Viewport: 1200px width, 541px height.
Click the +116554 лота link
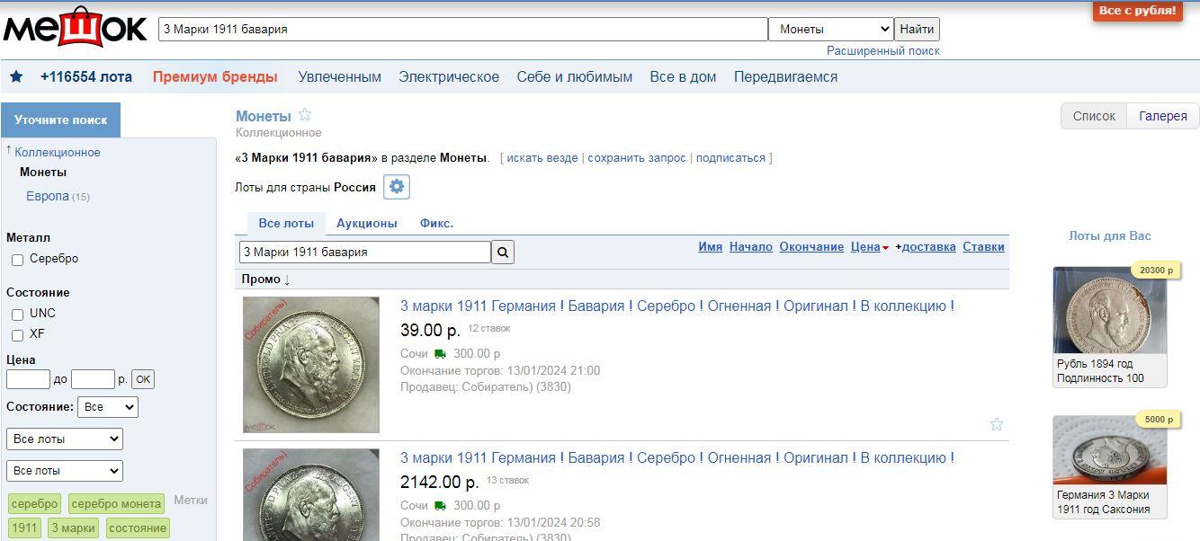(x=86, y=77)
